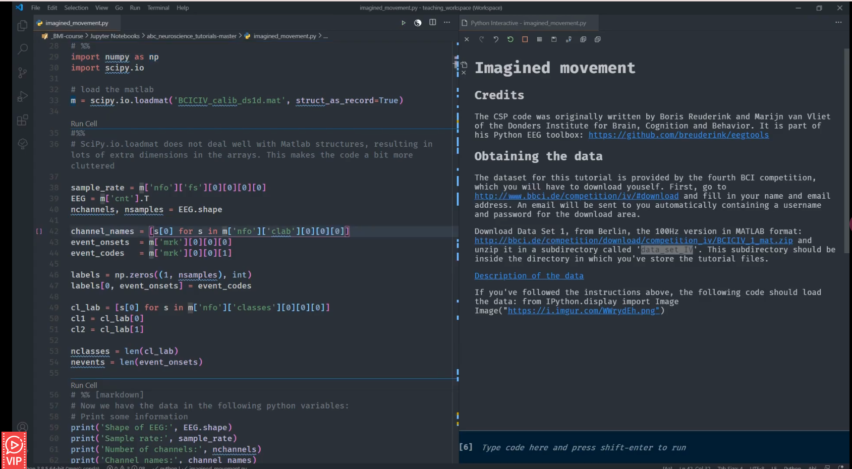Open More Actions menu of code editor

click(447, 23)
